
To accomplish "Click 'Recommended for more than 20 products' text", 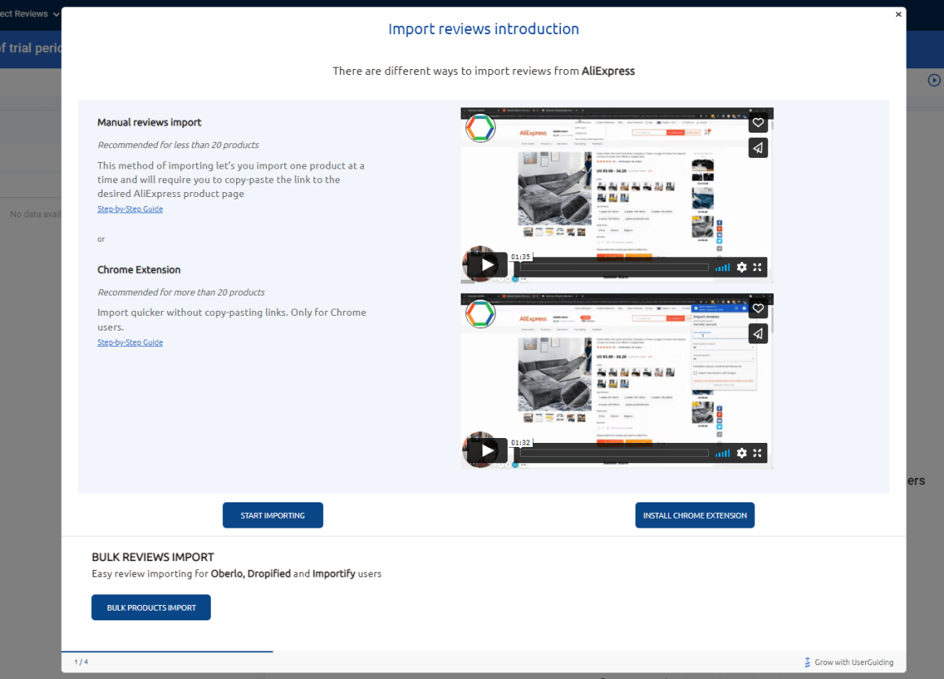I will [181, 292].
